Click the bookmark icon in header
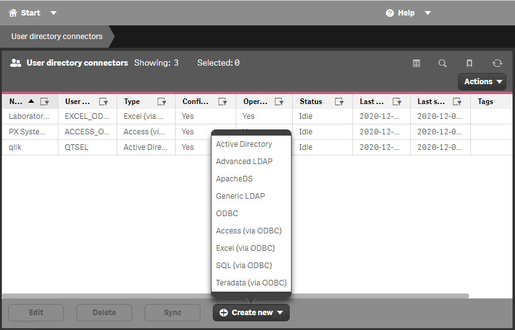 click(x=469, y=63)
